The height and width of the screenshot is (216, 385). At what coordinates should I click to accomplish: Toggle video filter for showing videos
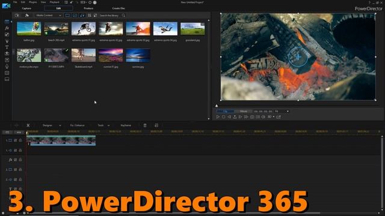(67, 16)
